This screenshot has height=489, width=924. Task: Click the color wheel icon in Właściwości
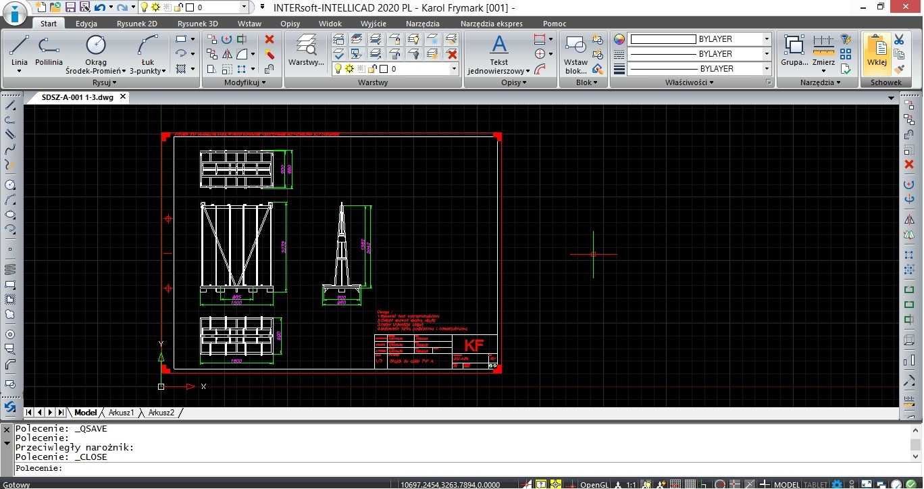[x=619, y=39]
